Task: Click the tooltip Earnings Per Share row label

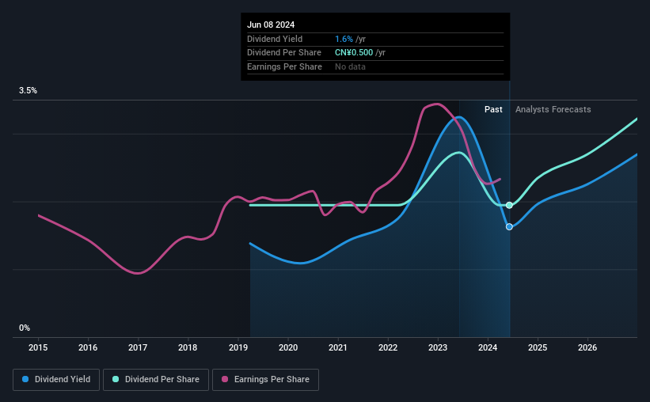Action: click(284, 66)
